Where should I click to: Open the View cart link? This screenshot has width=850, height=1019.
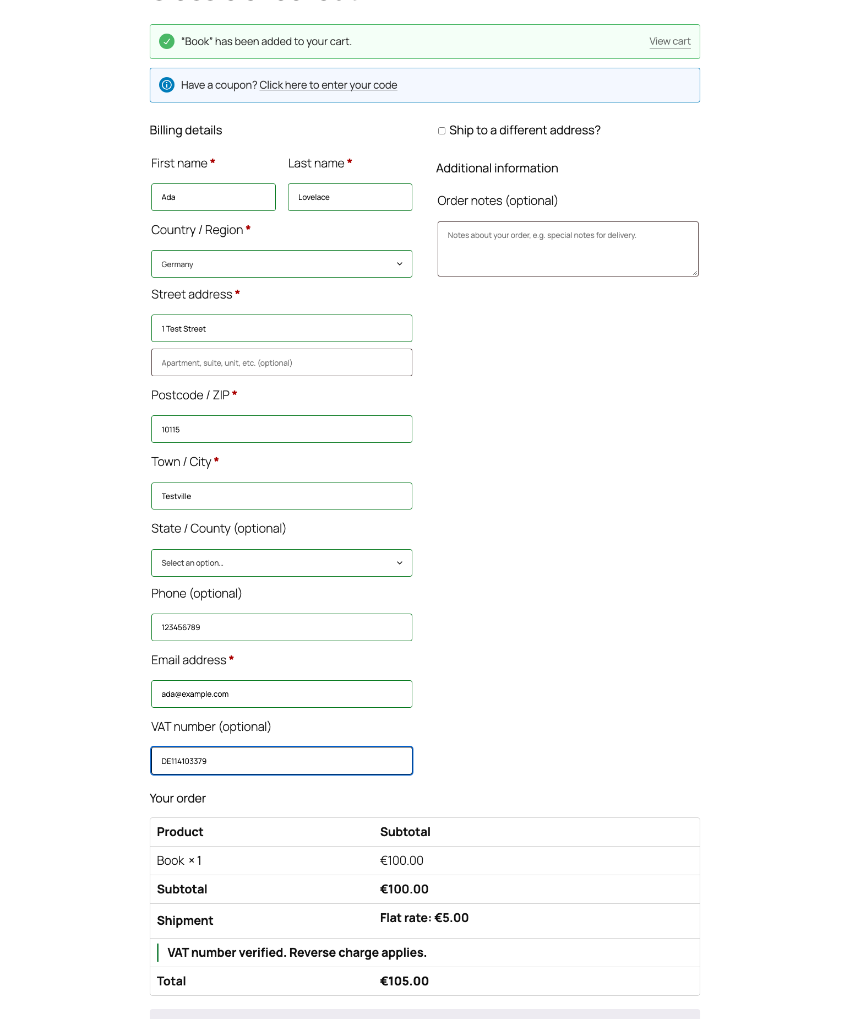[x=670, y=41]
